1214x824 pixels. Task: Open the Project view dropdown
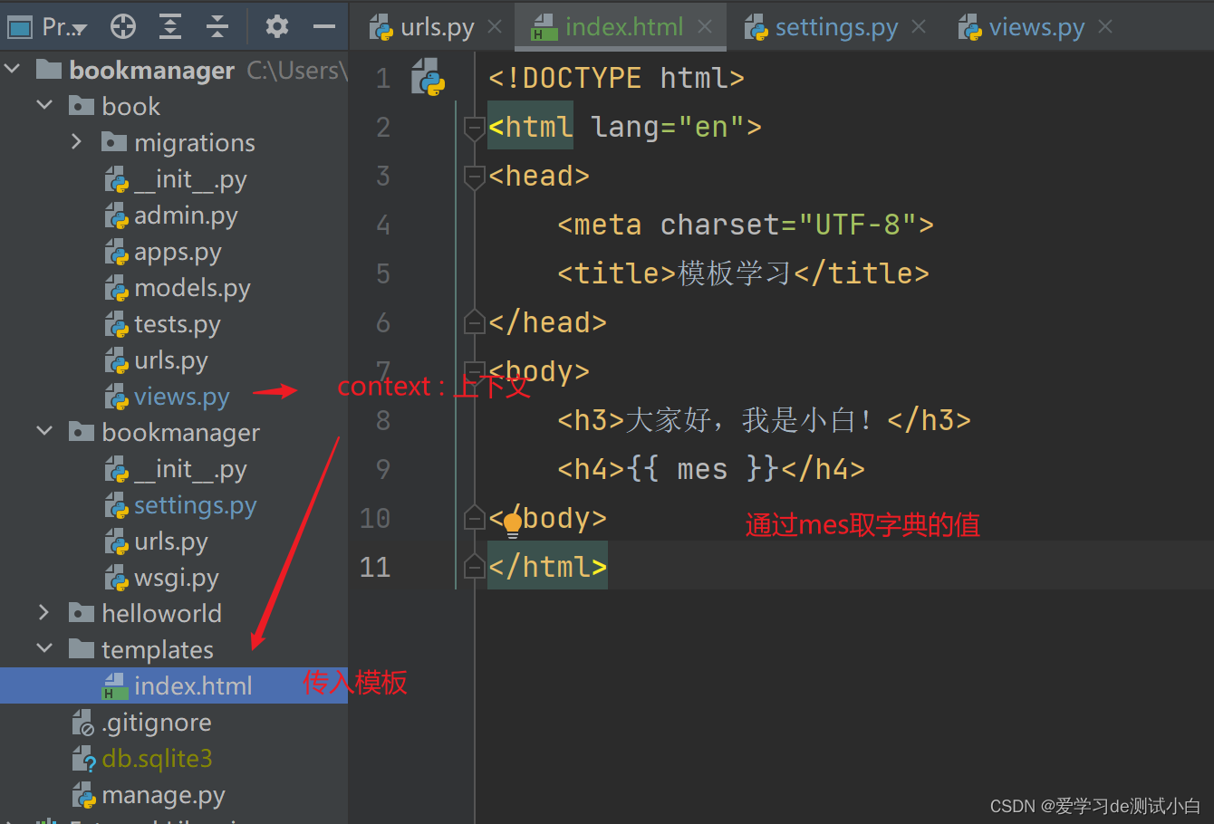[47, 27]
